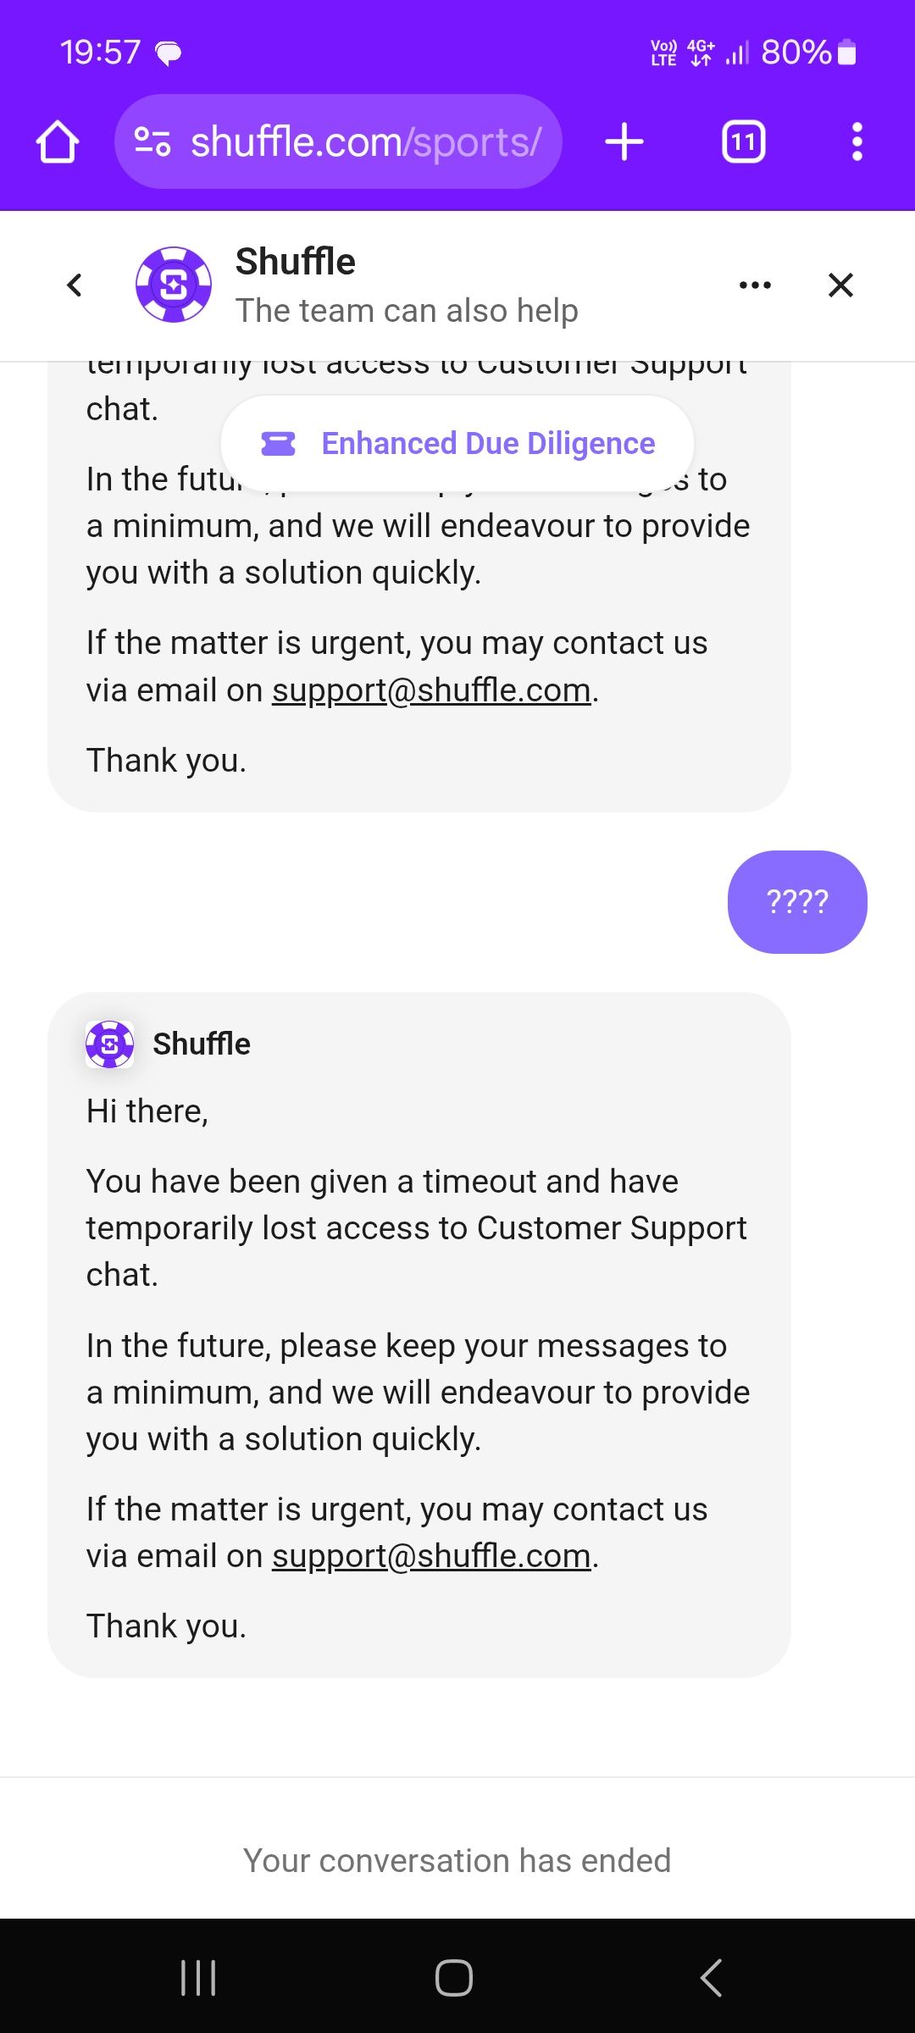Tap the ticket icon beside Enhanced Due Diligence
The image size is (915, 2033).
pyautogui.click(x=278, y=443)
